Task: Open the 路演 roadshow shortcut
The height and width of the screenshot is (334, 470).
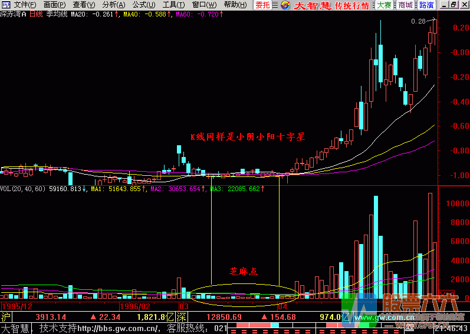Action: point(426,5)
